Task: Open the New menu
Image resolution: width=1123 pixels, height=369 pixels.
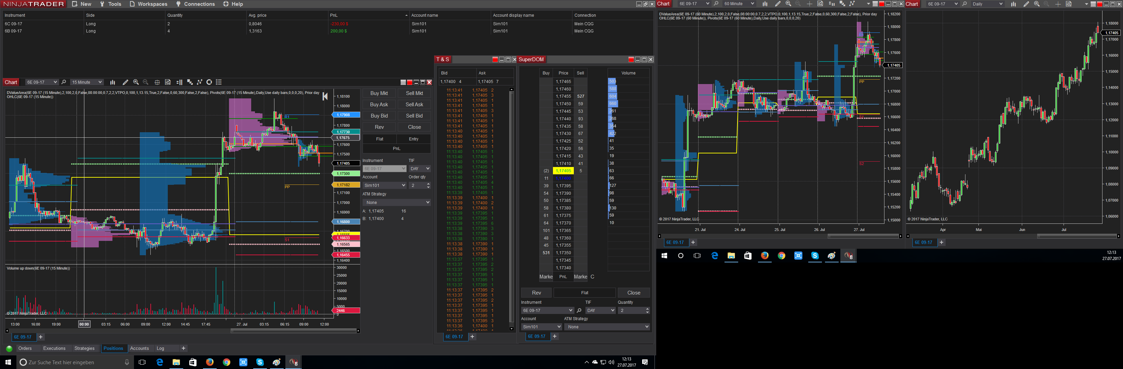Action: (82, 4)
